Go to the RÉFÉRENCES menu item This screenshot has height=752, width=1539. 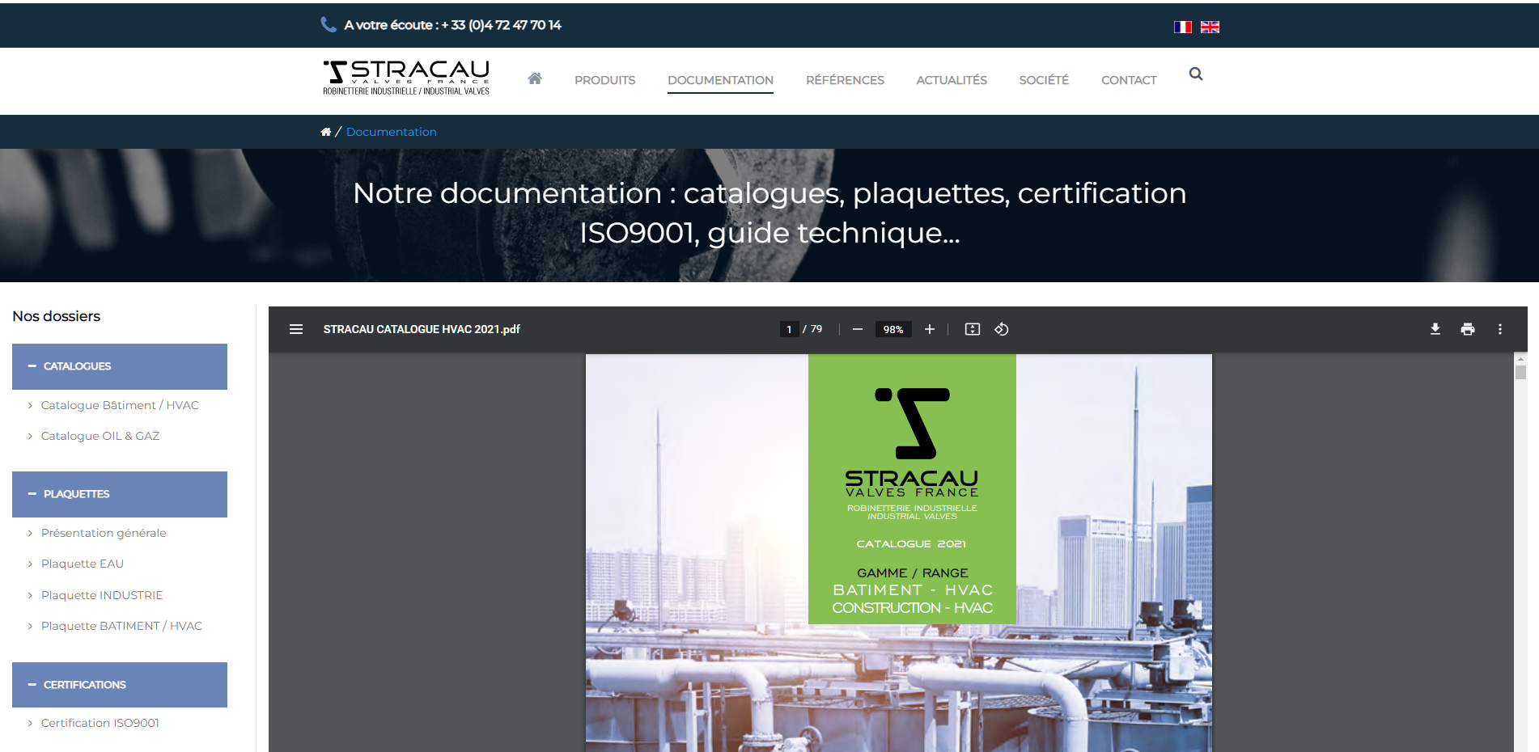click(x=845, y=80)
